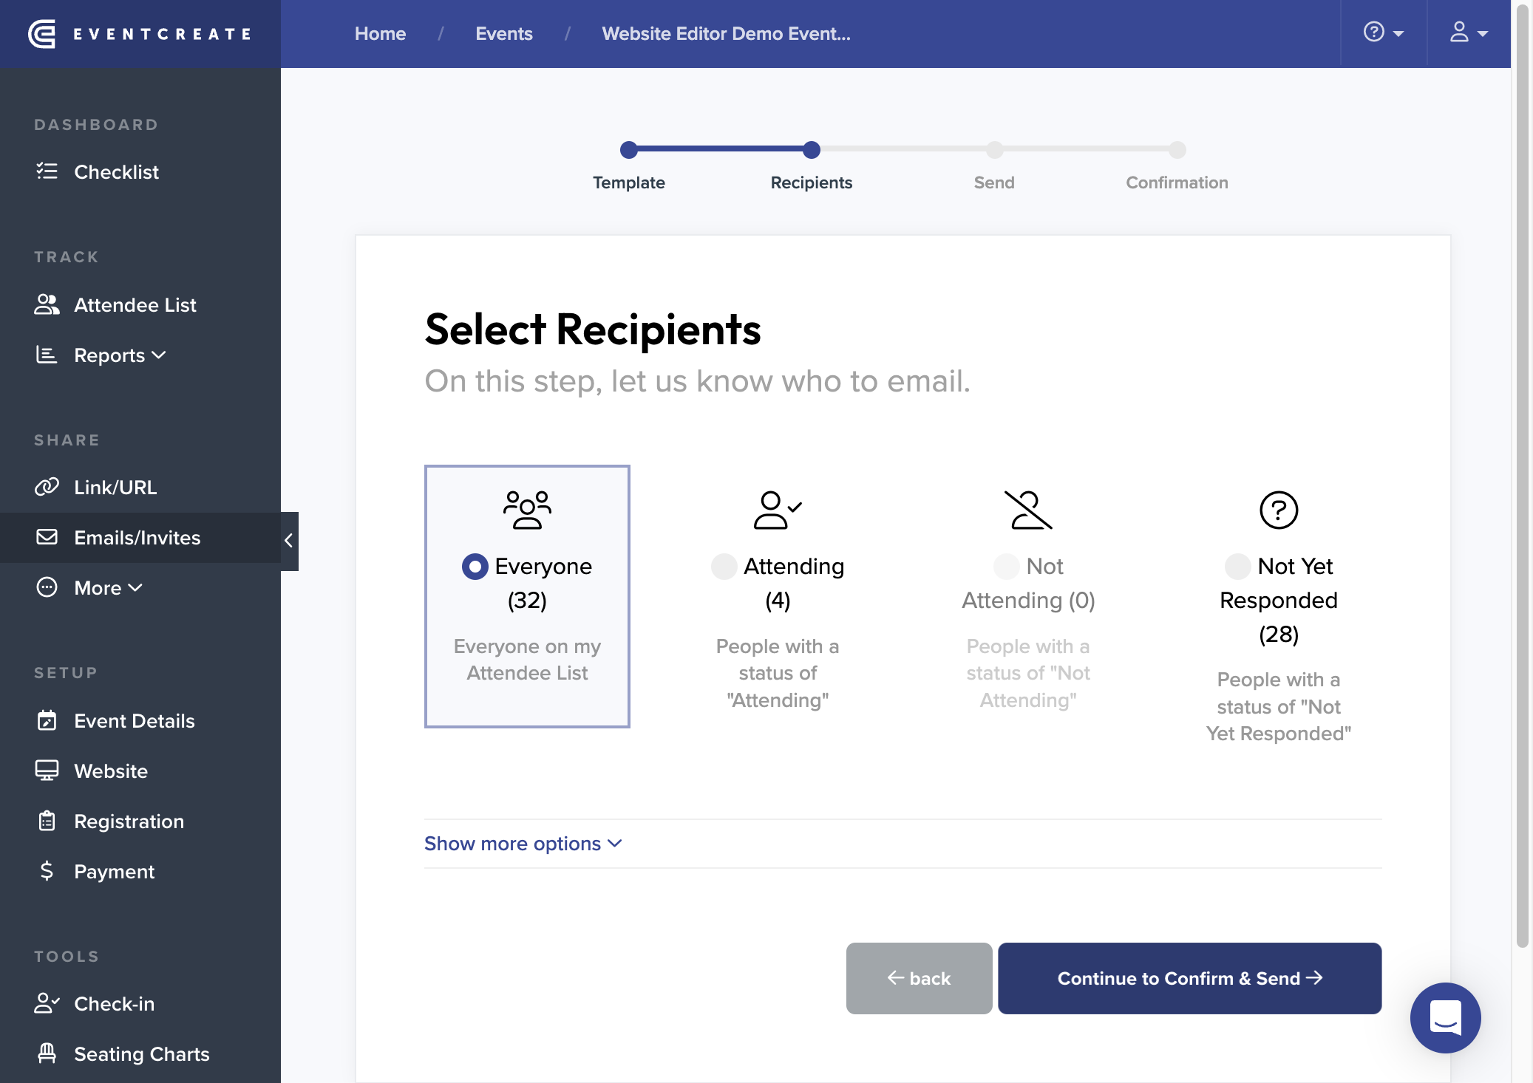Screen dimensions: 1533x1083
Task: Expand Show more options
Action: (x=523, y=844)
